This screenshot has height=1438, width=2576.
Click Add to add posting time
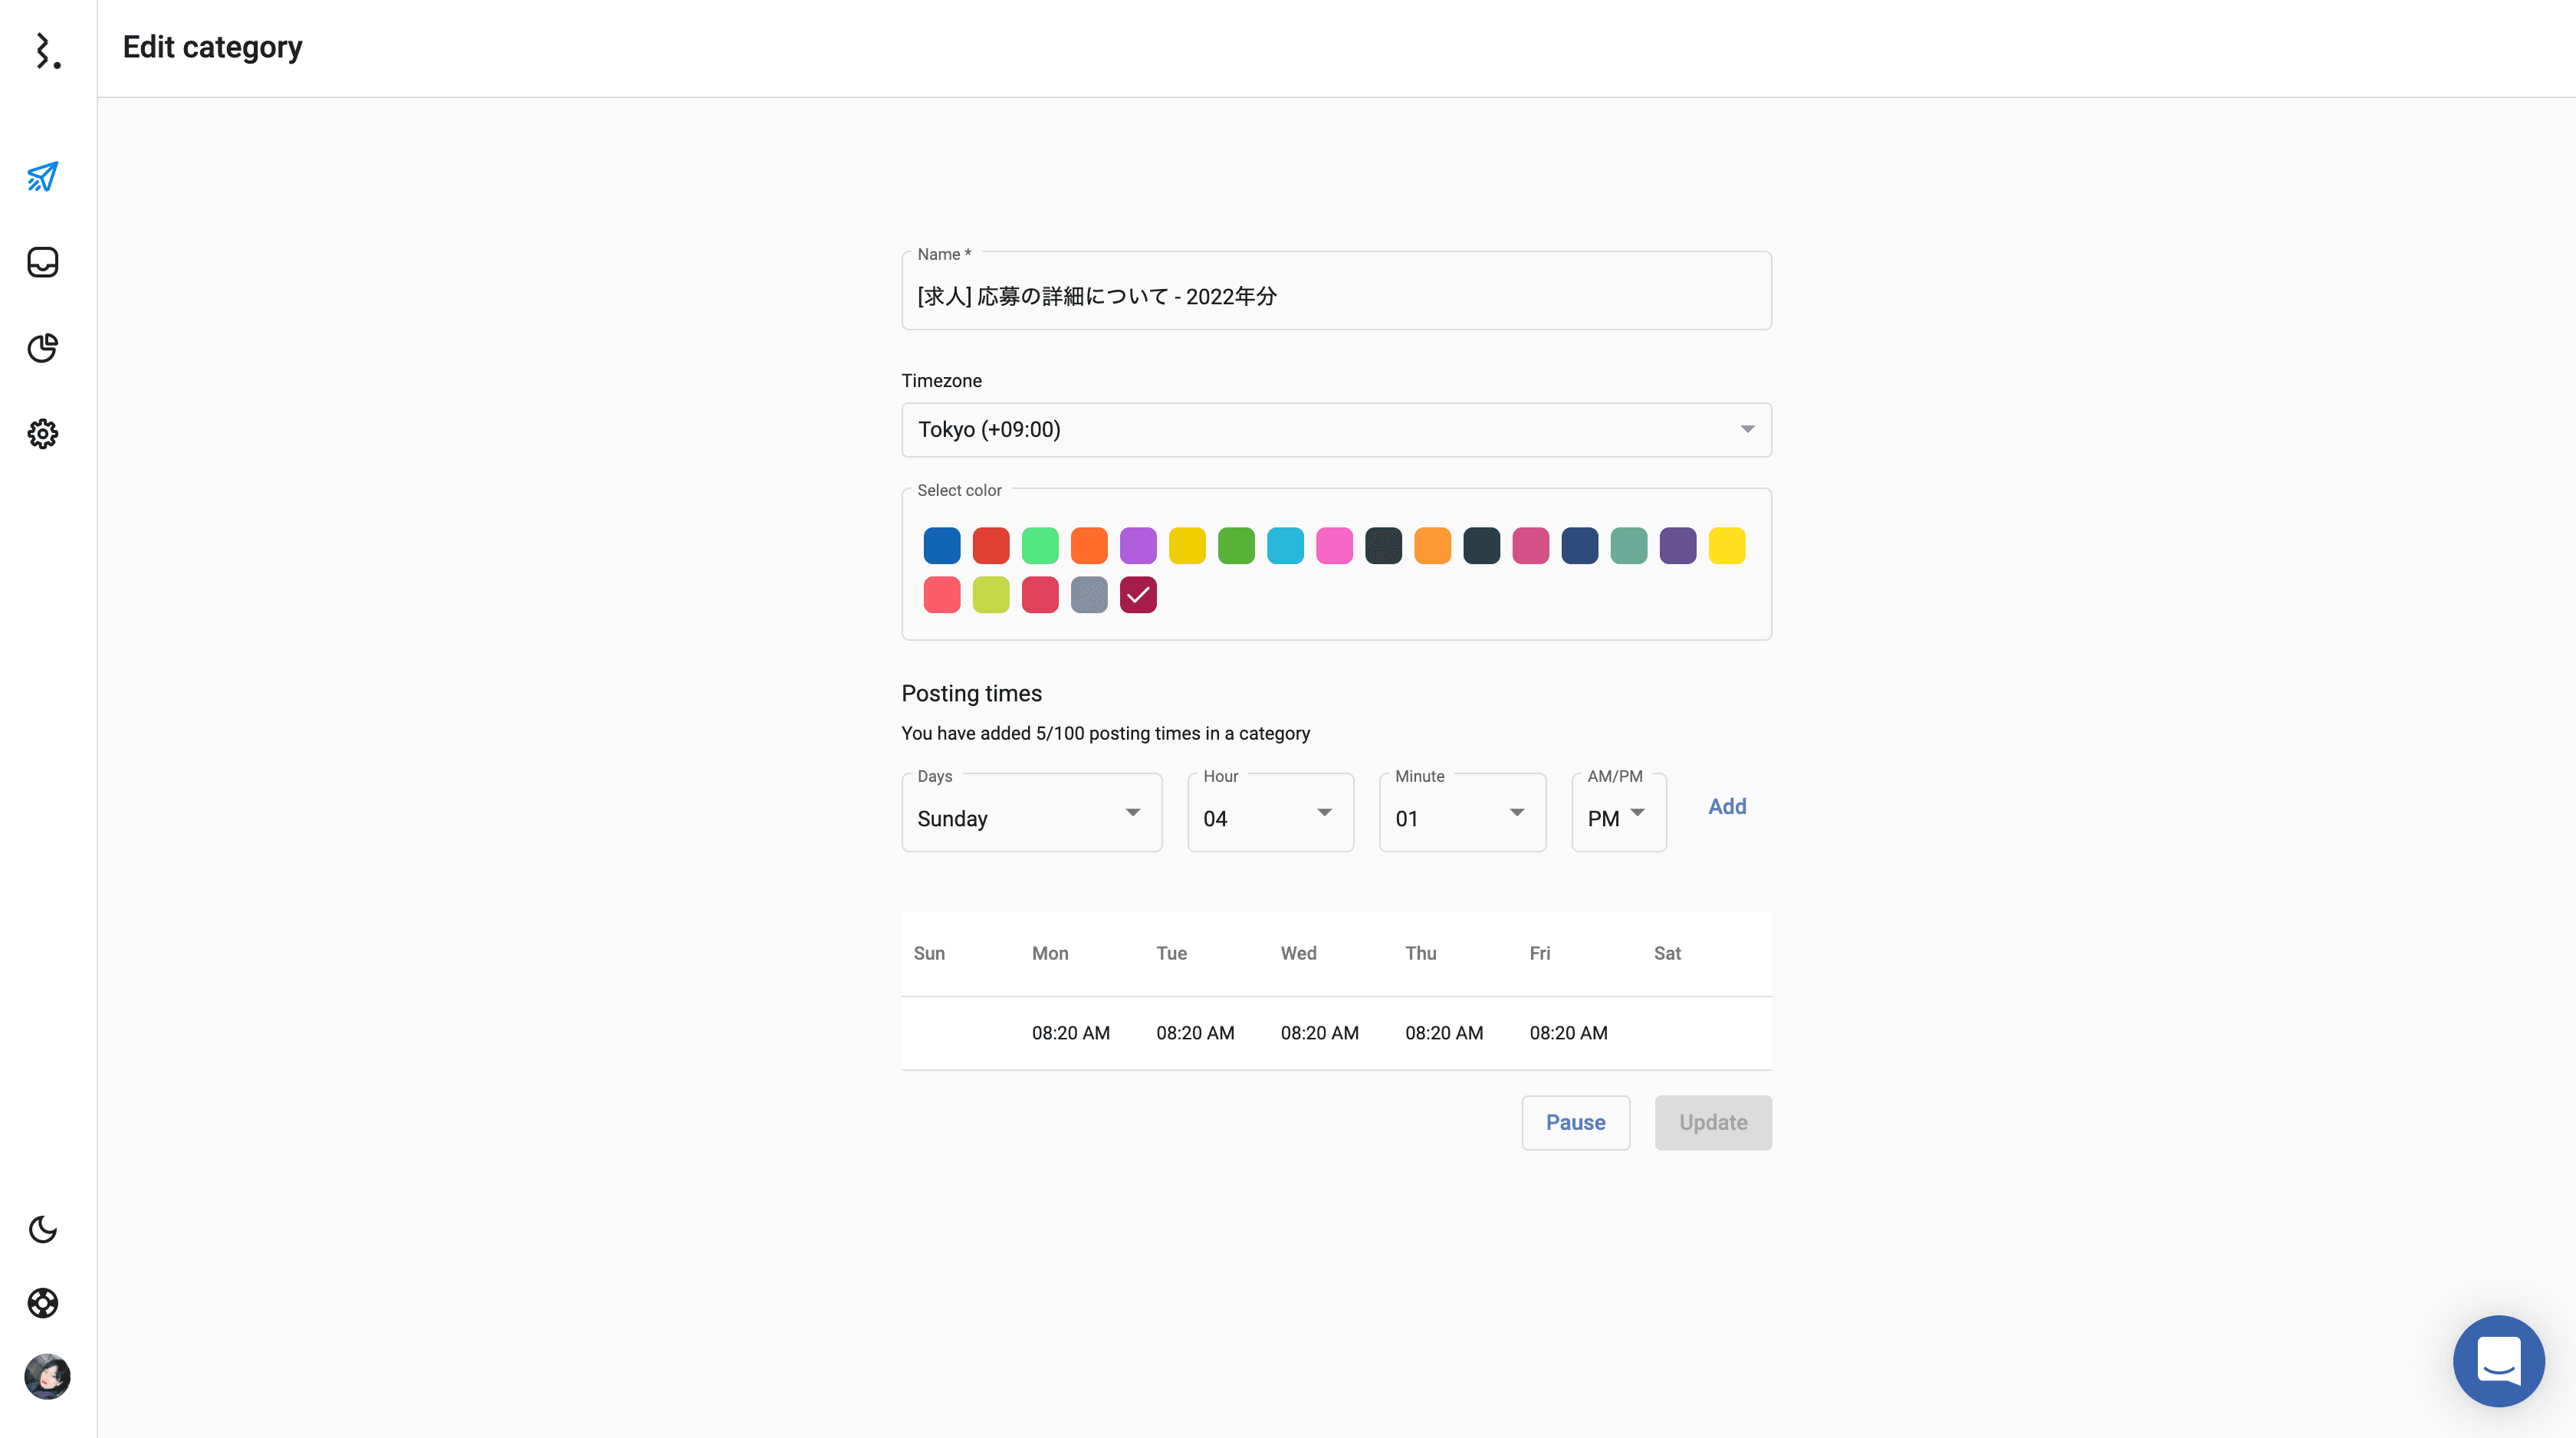(x=1727, y=807)
